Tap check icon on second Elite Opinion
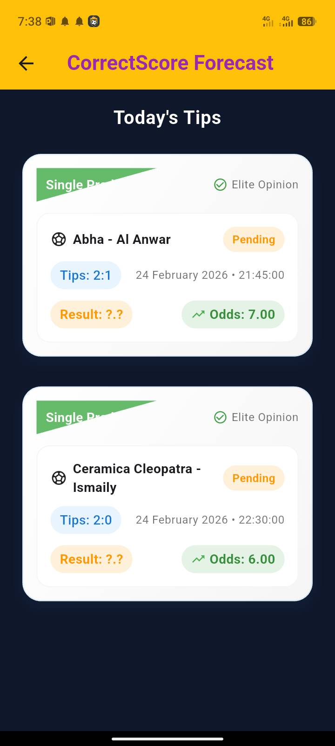335x746 pixels. coord(220,417)
